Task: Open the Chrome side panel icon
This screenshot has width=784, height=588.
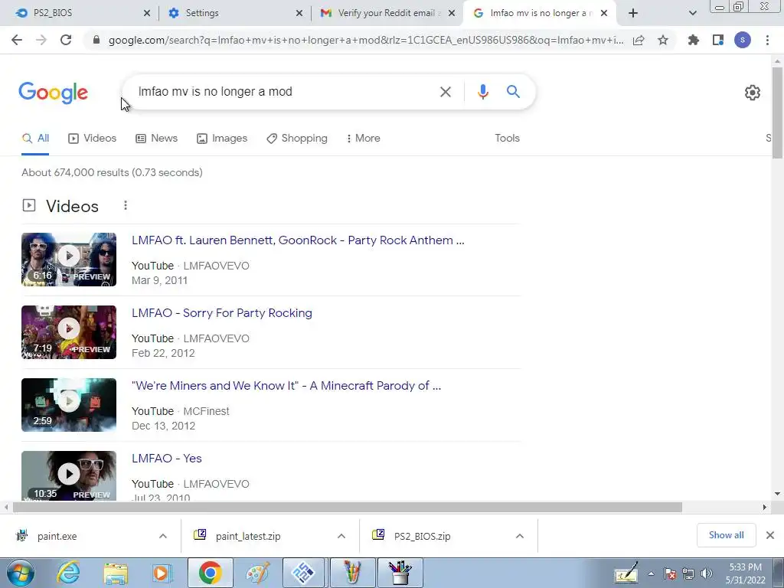Action: tap(718, 40)
